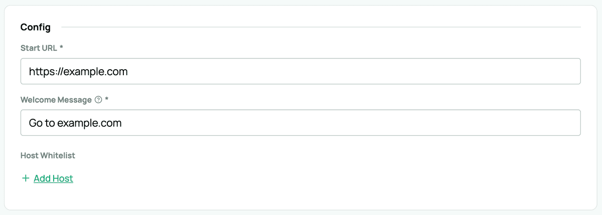Click the empty right end of Welcome Message field
602x215 pixels.
pyautogui.click(x=552, y=123)
